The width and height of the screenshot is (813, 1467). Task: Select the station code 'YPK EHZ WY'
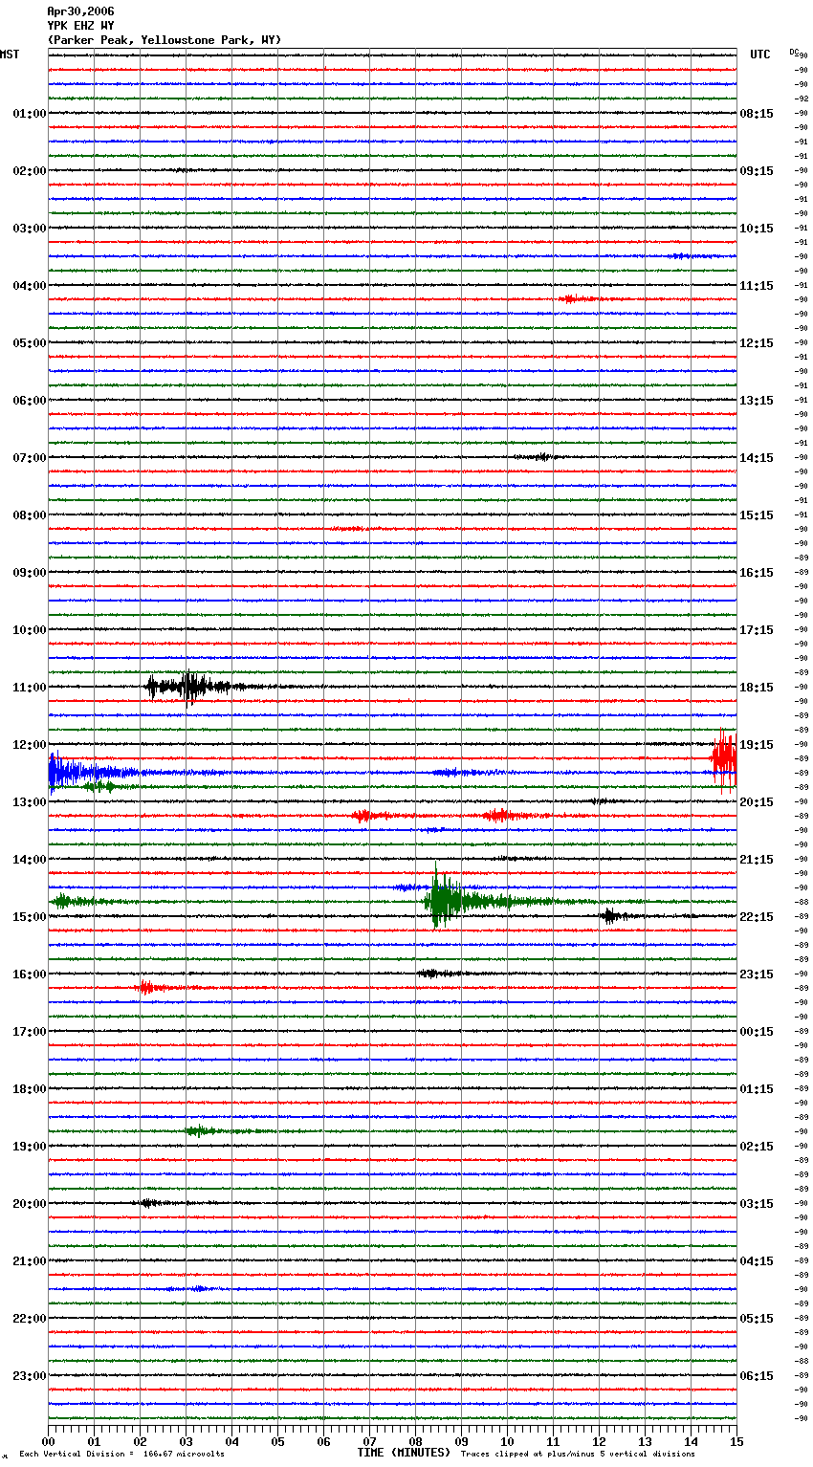(80, 26)
